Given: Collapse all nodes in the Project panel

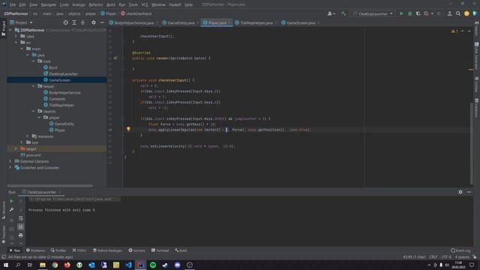Looking at the screenshot, I should 82,22.
